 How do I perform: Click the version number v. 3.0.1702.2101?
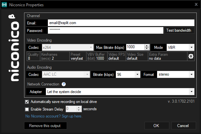[181, 101]
